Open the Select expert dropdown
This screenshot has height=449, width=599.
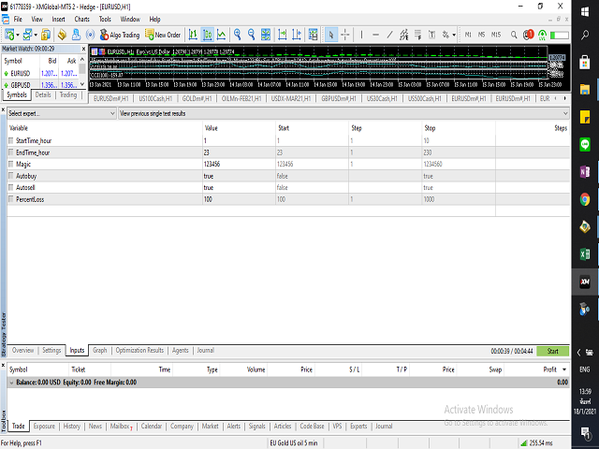point(60,113)
